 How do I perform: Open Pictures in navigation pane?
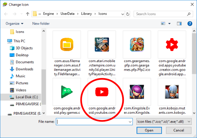pyautogui.click(x=19, y=83)
